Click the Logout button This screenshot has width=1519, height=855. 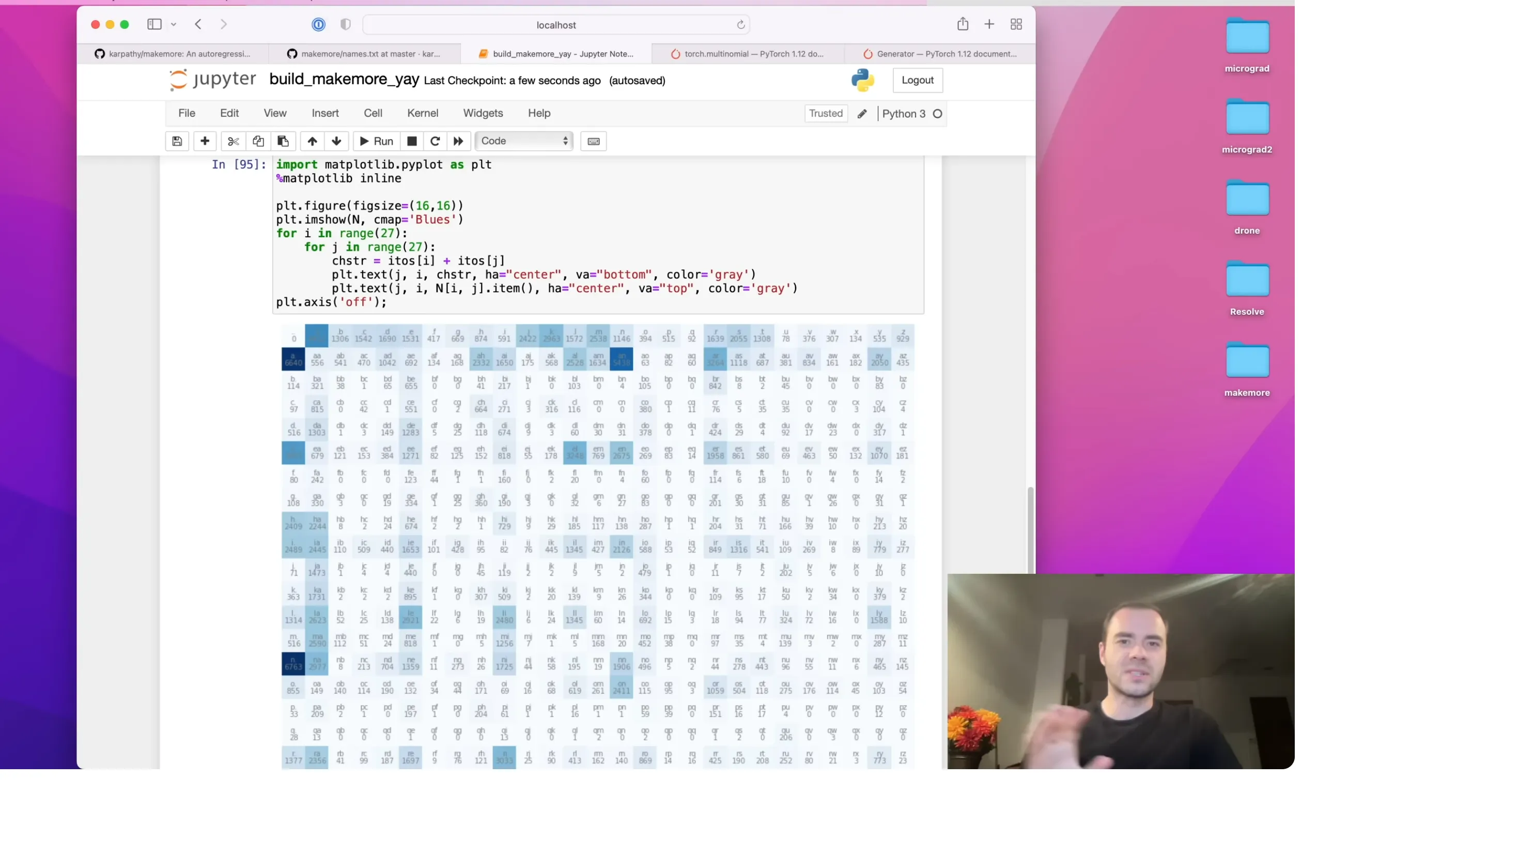(918, 80)
